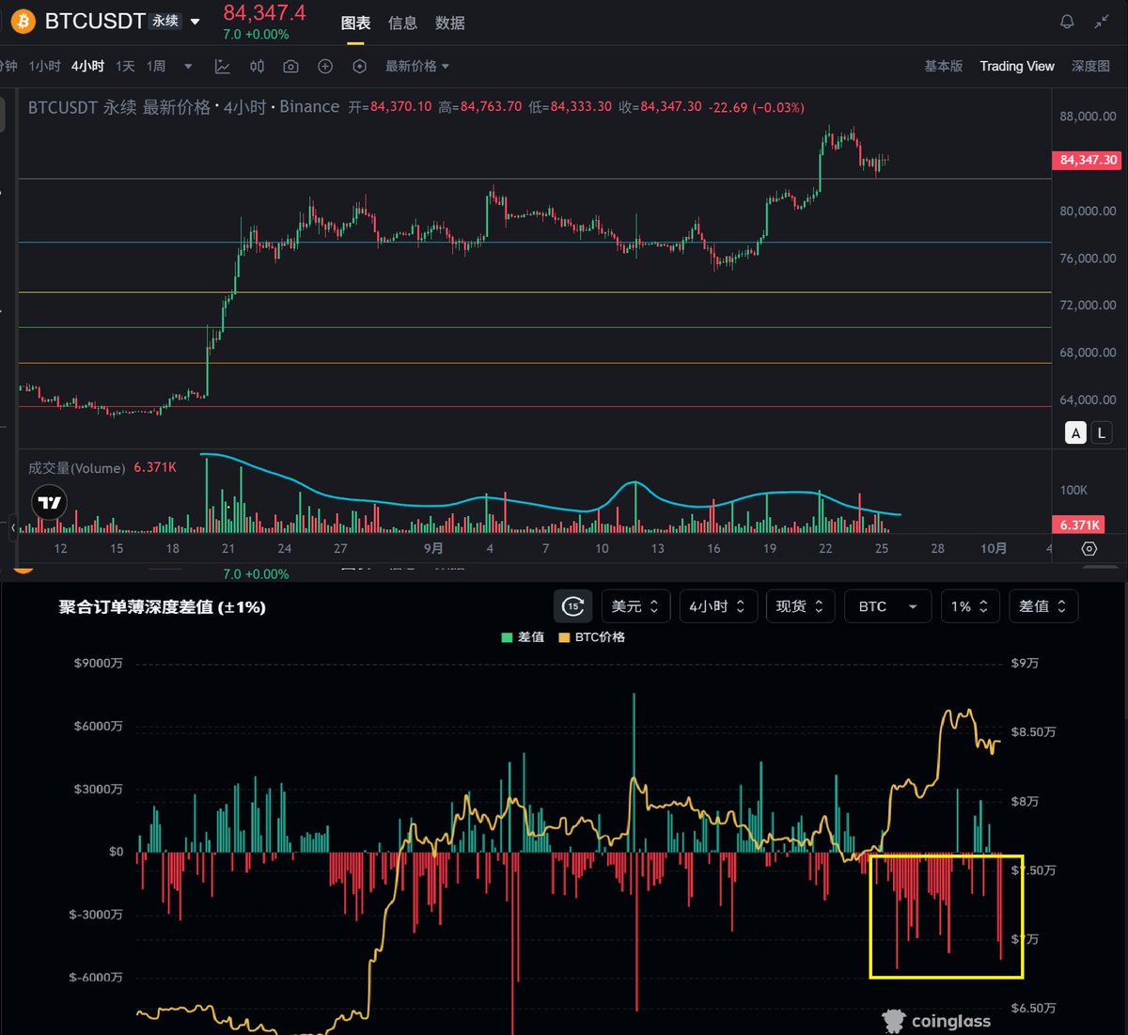
Task: Click the 聚合订单薄深度差值 (±1%) title
Action: tap(162, 607)
